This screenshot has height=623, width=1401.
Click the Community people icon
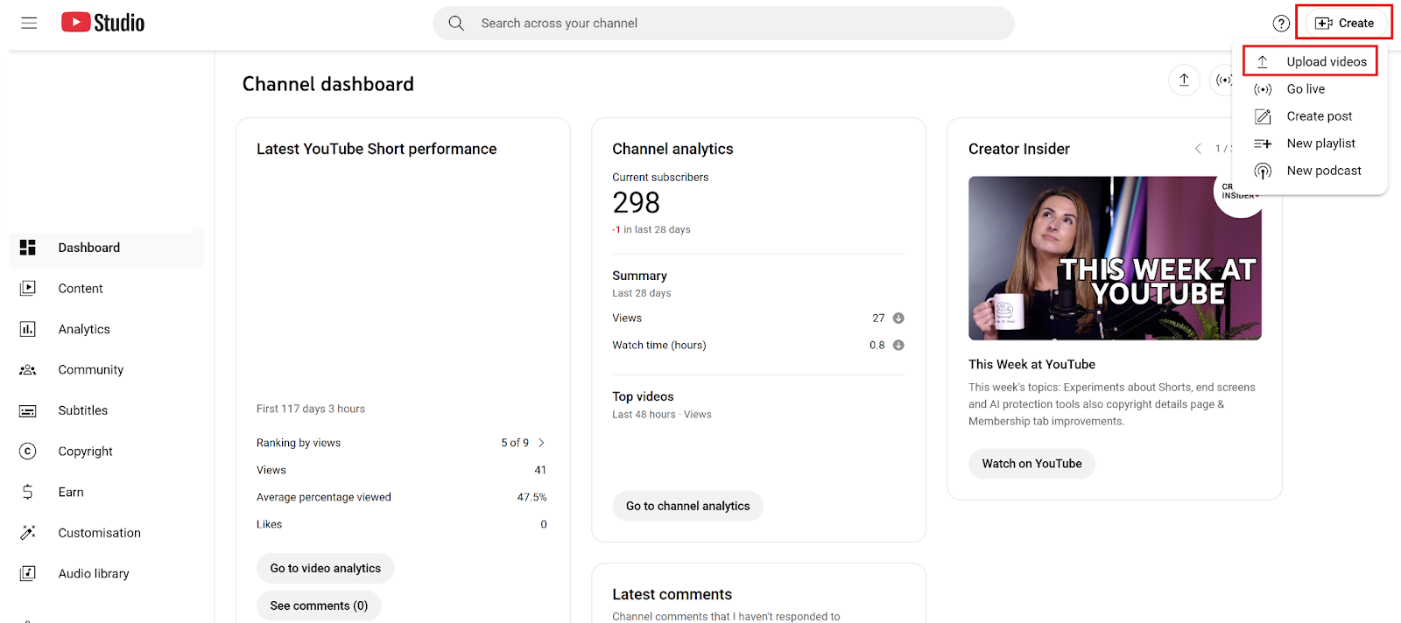click(28, 370)
